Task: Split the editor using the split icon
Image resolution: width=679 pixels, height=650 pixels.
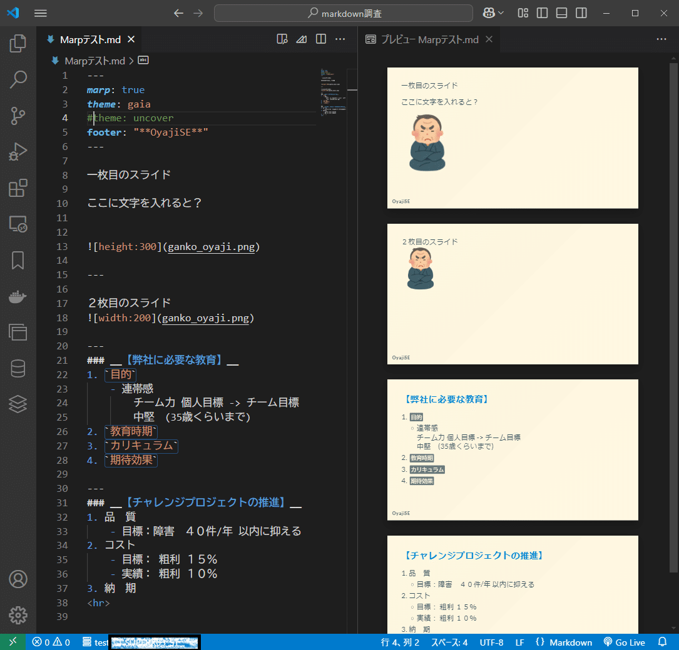Action: point(320,39)
